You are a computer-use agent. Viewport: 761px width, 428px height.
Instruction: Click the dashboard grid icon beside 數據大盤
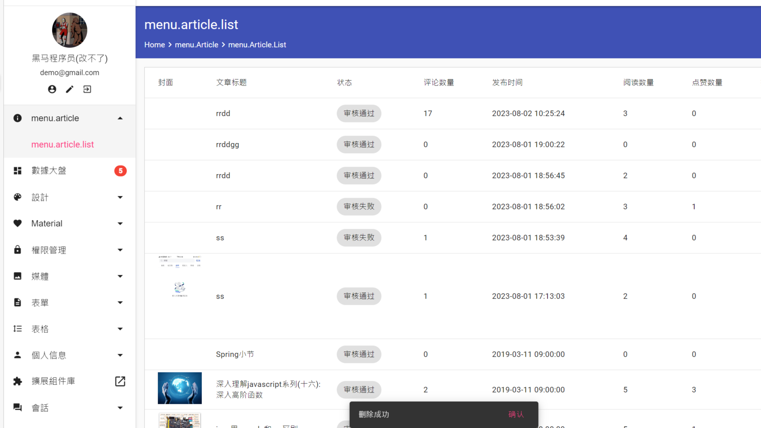18,171
